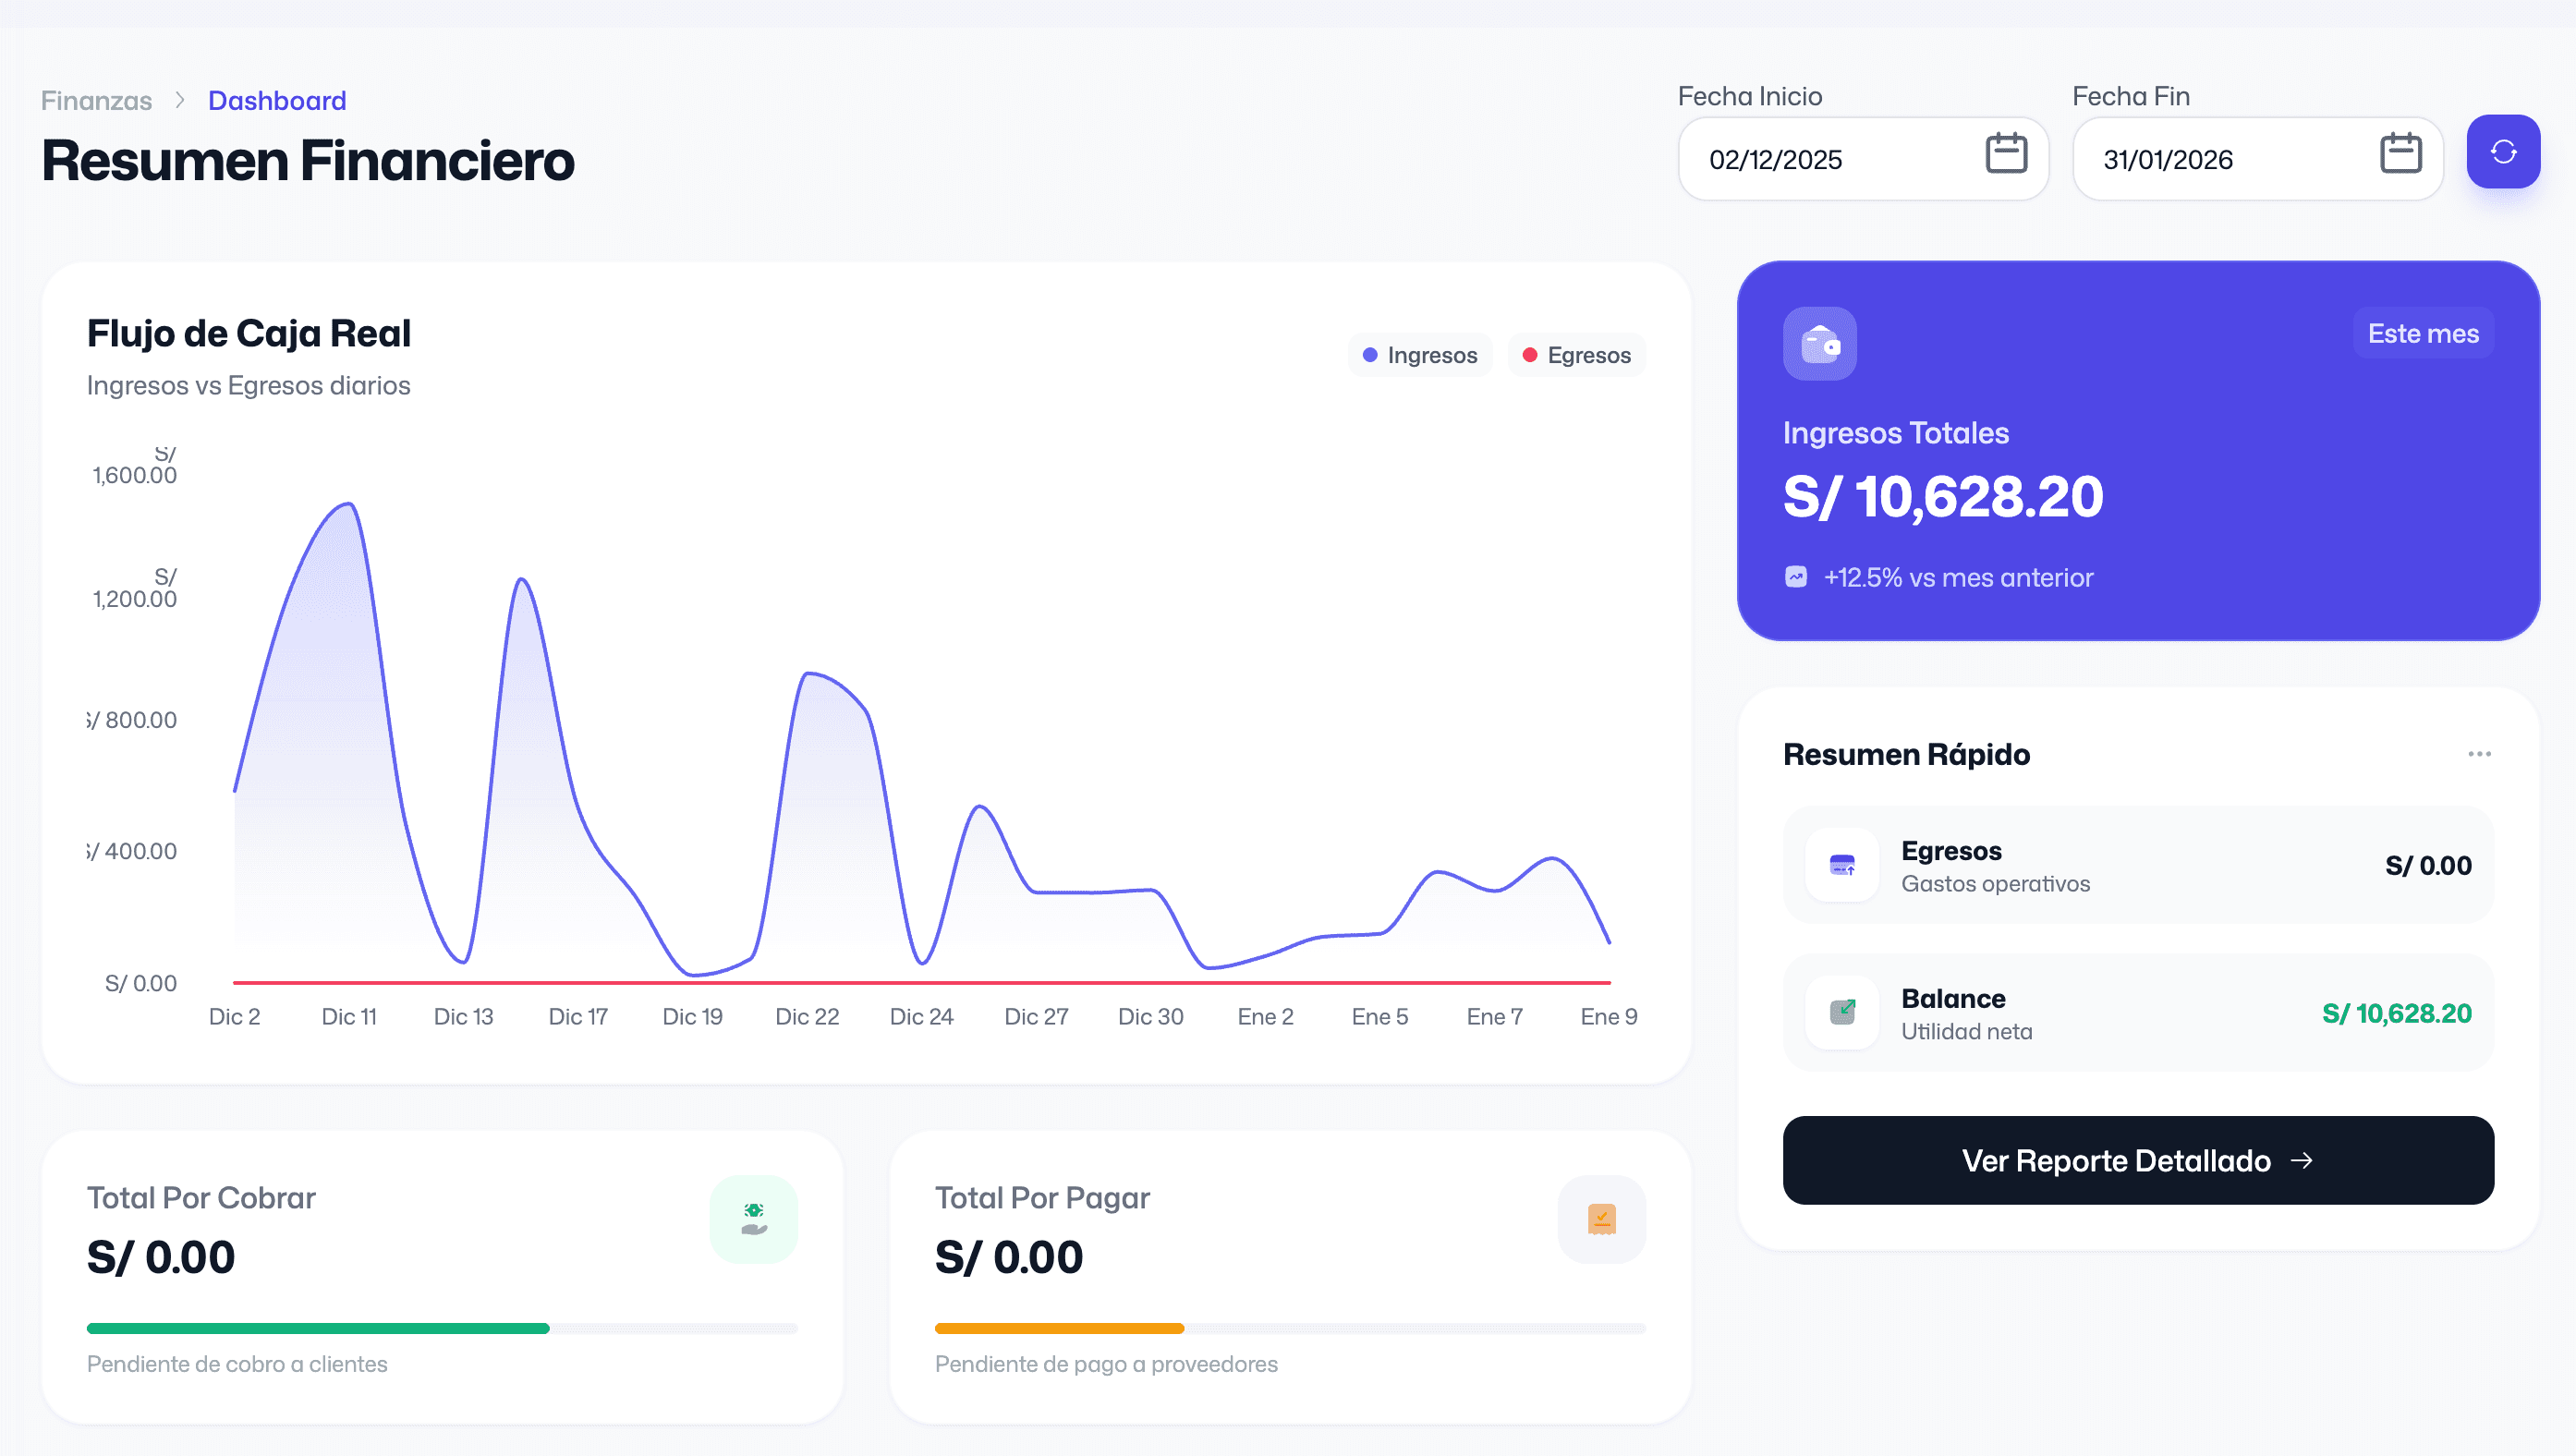Click the green Total Por Cobrar progress bar
The height and width of the screenshot is (1456, 2576).
pyautogui.click(x=318, y=1328)
